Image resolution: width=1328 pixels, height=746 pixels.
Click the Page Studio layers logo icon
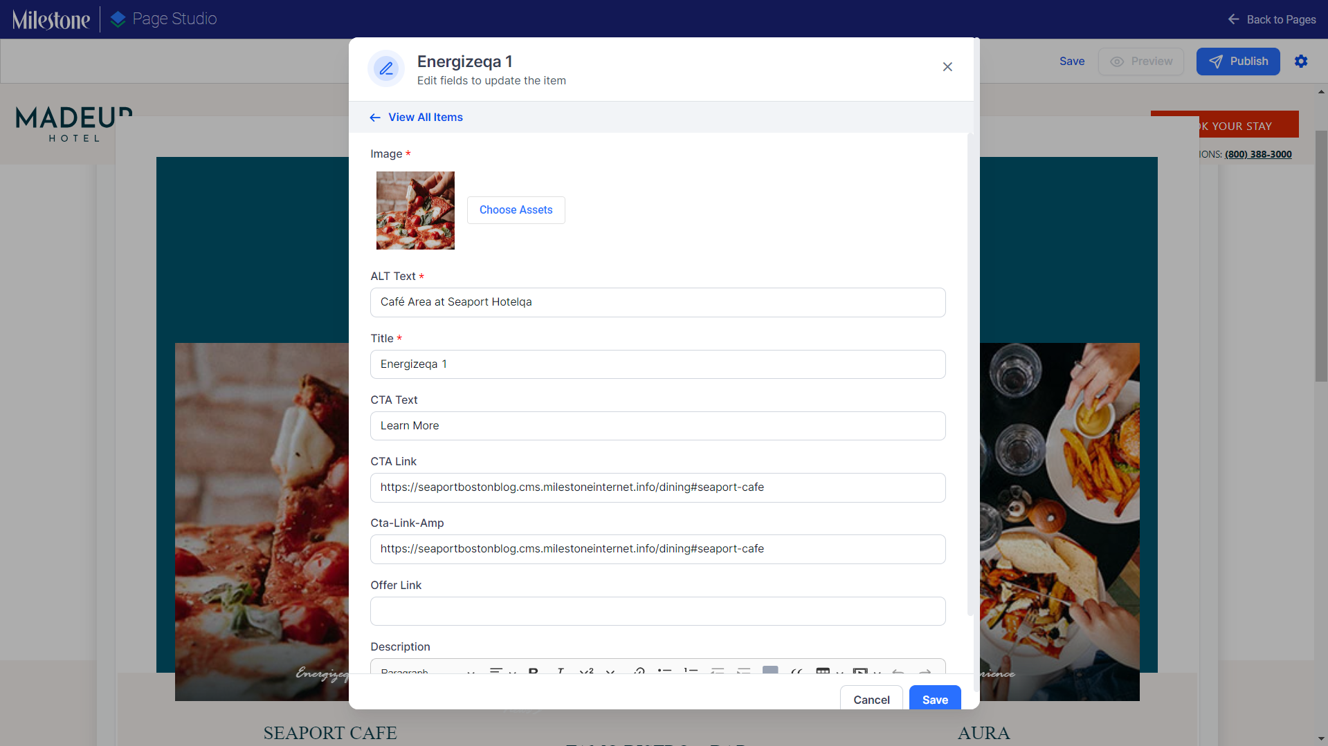tap(118, 19)
